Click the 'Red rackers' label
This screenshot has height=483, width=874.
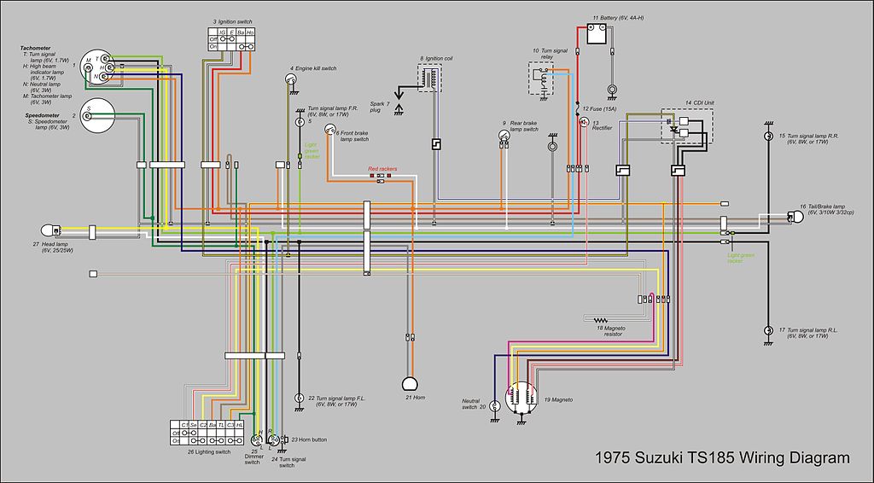point(382,169)
